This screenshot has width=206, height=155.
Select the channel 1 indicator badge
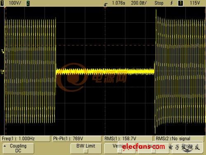2,3
